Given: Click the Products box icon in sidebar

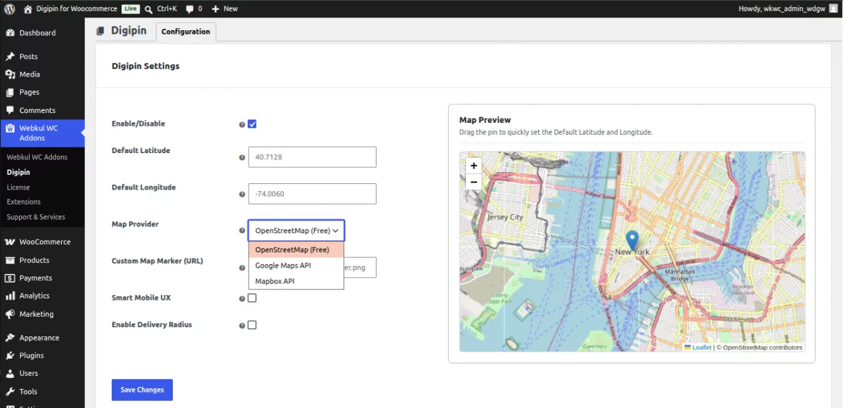Looking at the screenshot, I should click(x=10, y=260).
